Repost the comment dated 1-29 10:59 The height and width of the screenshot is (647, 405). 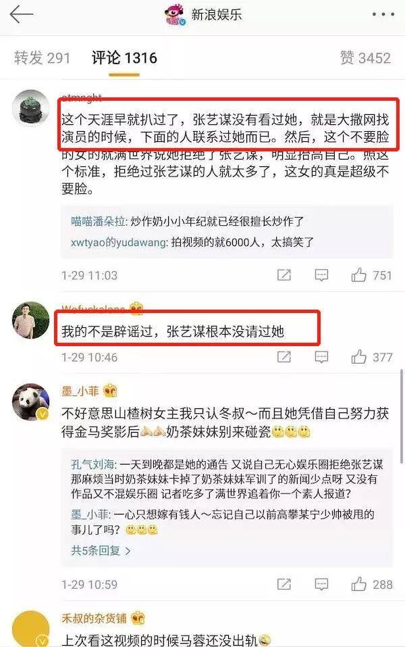click(x=284, y=584)
